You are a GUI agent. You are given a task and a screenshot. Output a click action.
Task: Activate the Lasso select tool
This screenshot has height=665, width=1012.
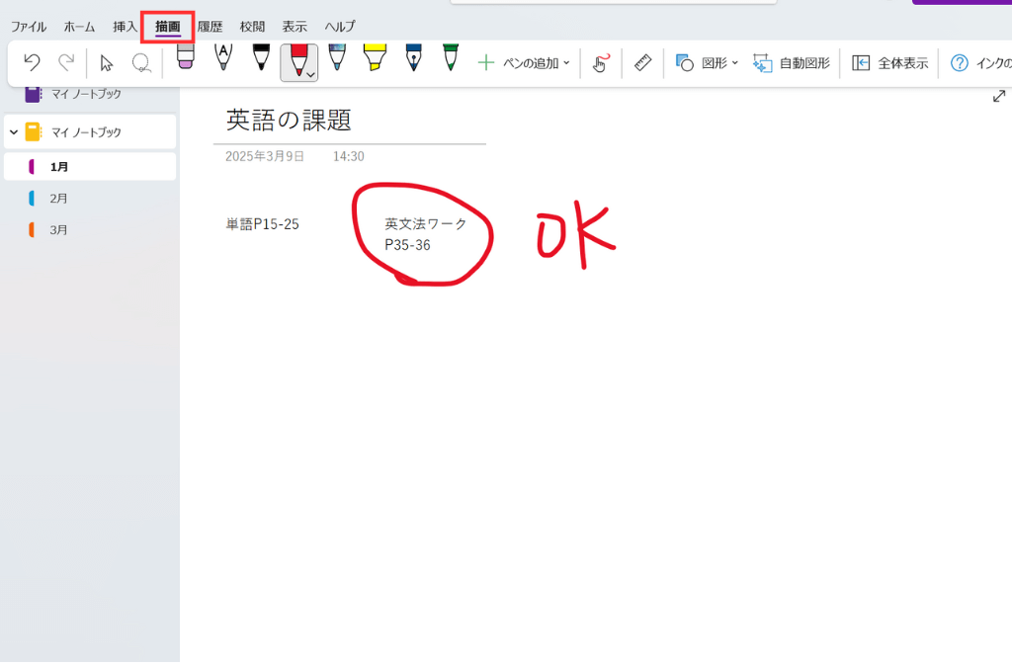pyautogui.click(x=140, y=63)
